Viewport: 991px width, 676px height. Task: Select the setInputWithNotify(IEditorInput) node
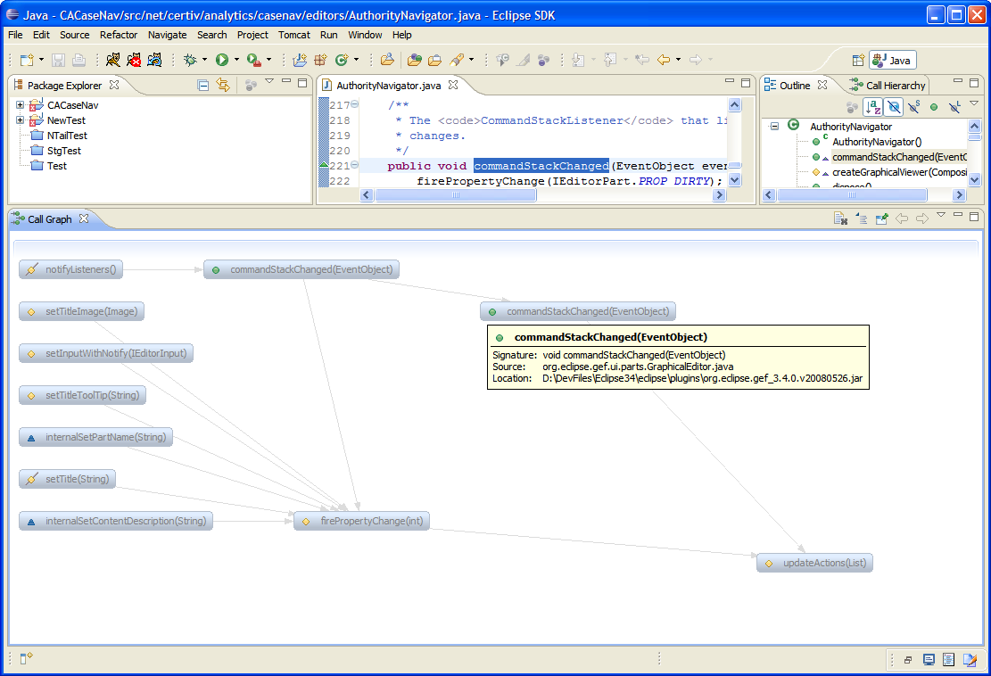pos(105,353)
